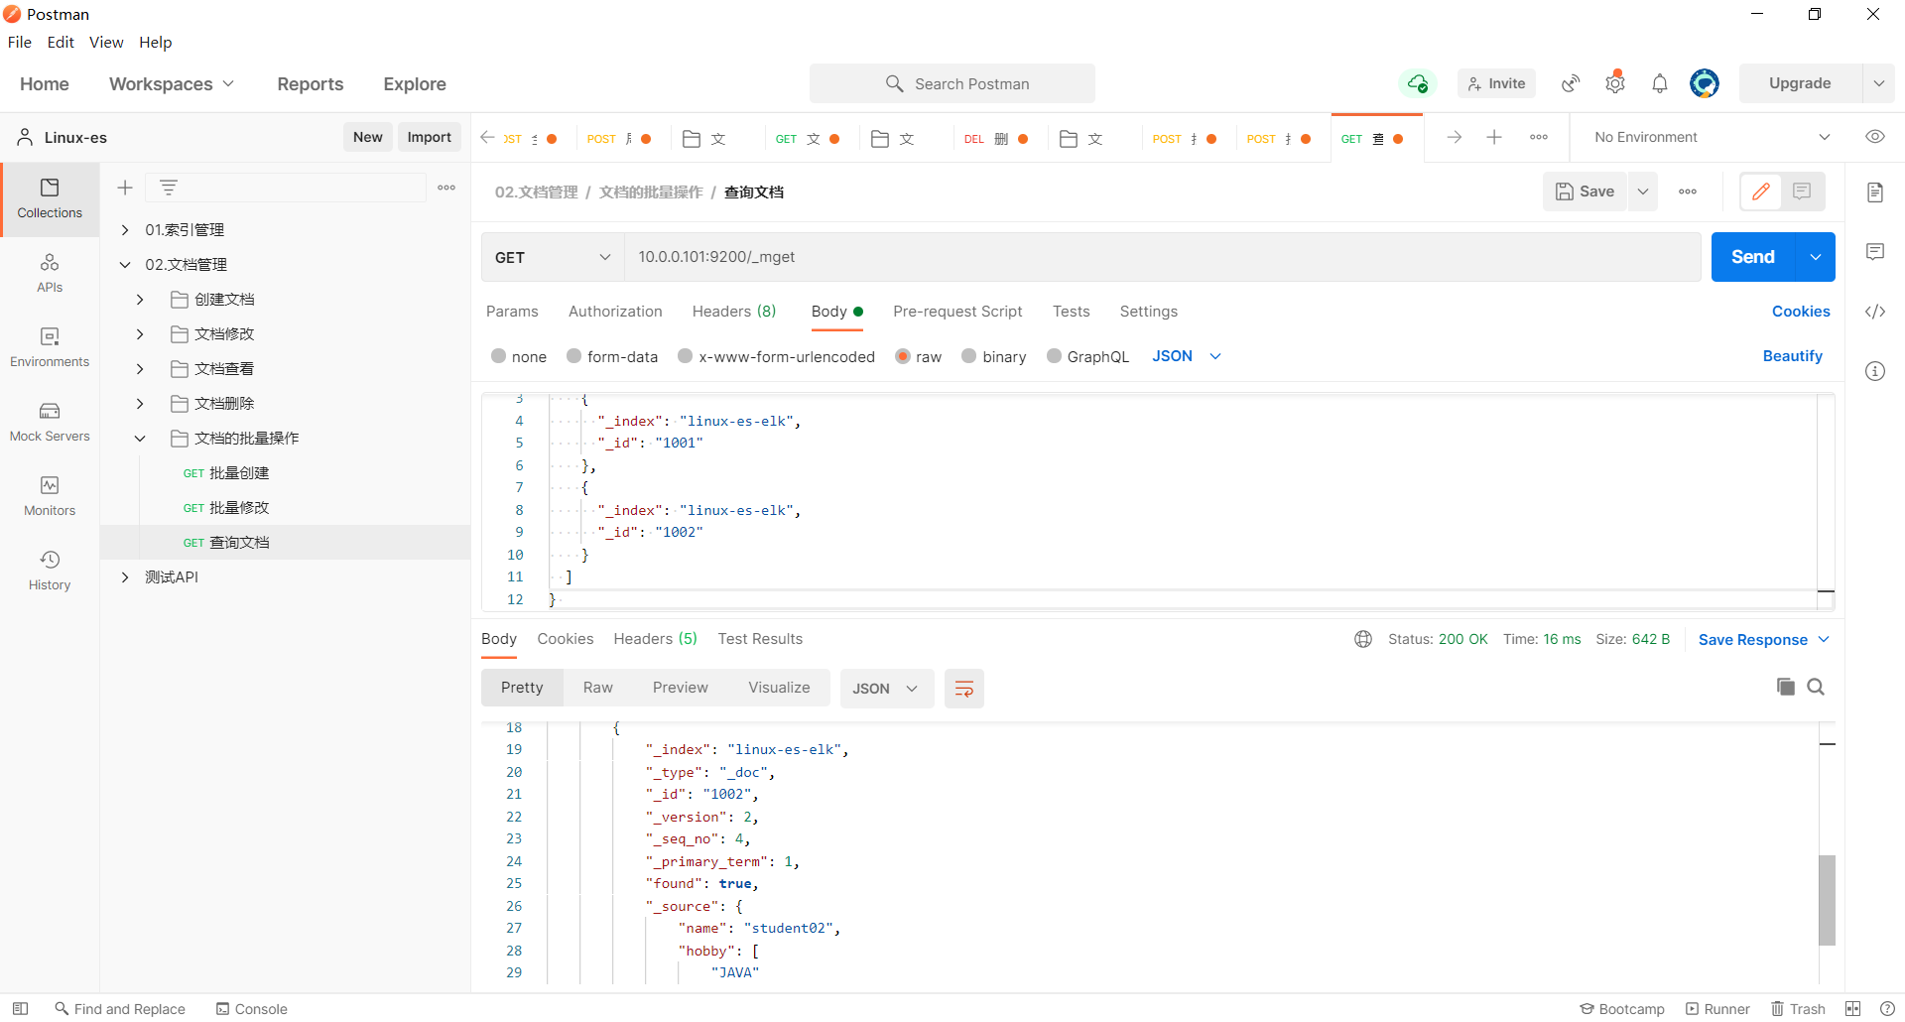The width and height of the screenshot is (1905, 1022).
Task: Open Mock Servers in sidebar
Action: (50, 421)
